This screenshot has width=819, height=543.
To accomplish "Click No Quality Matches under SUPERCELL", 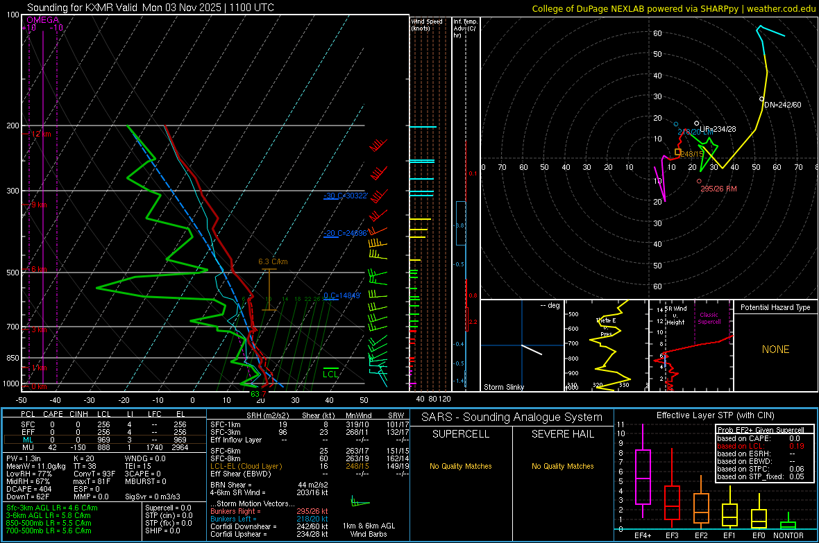I will (460, 466).
